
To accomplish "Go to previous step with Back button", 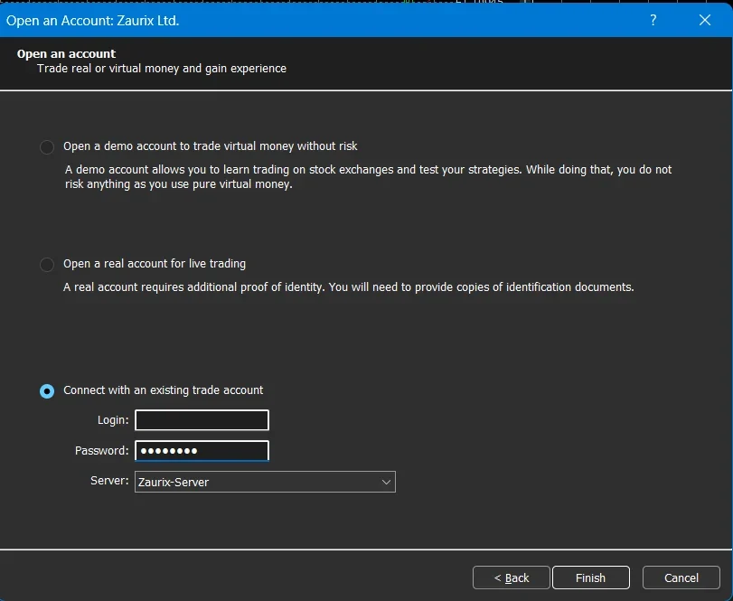I will pos(512,578).
